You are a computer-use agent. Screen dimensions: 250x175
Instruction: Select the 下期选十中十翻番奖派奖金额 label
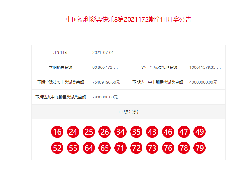pos(158,82)
